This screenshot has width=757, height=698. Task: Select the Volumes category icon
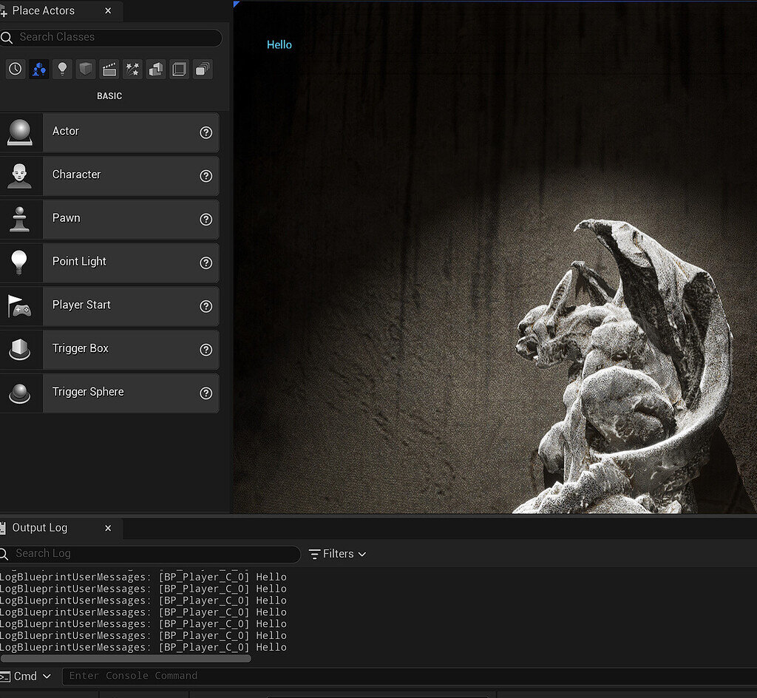coord(179,70)
